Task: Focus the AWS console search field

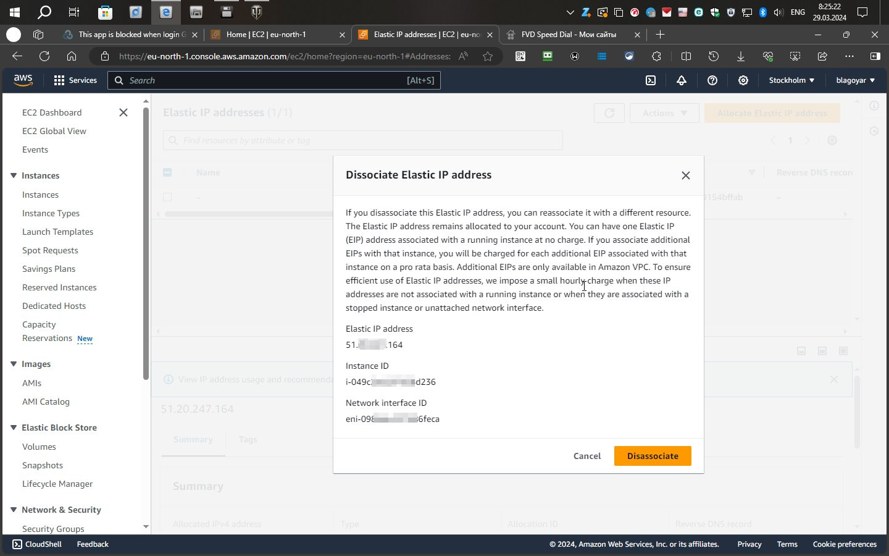Action: [274, 80]
